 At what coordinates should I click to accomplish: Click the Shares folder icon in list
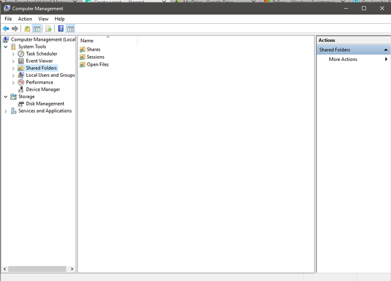click(82, 49)
